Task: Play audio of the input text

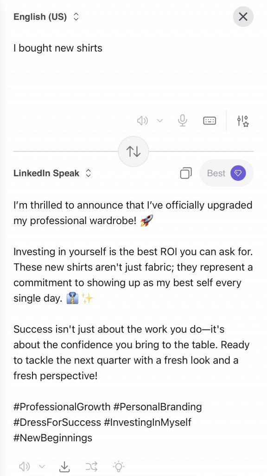Action: 142,120
